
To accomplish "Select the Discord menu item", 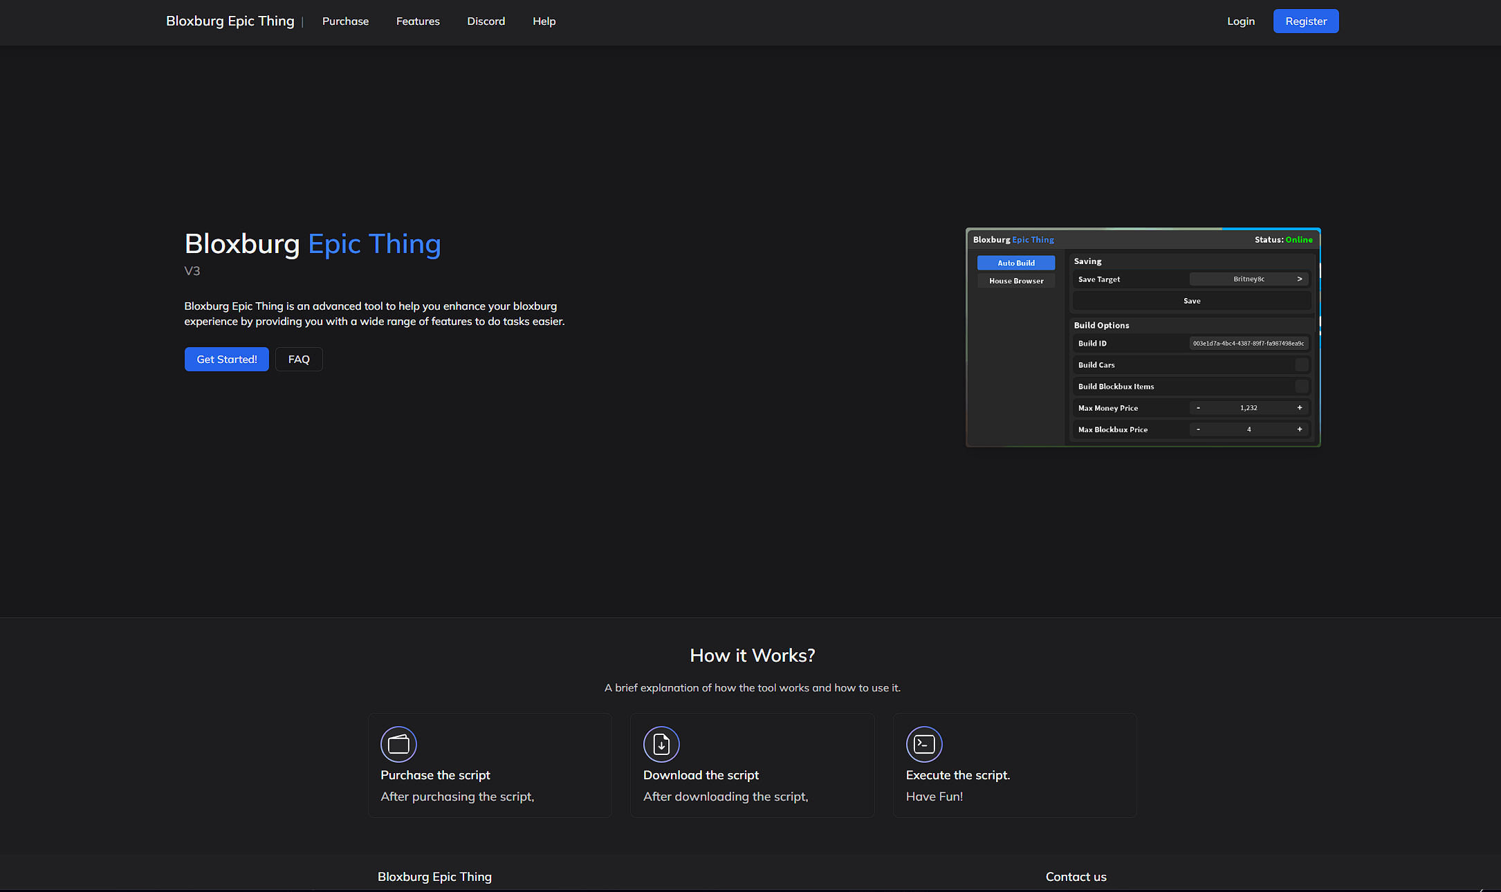I will [486, 20].
